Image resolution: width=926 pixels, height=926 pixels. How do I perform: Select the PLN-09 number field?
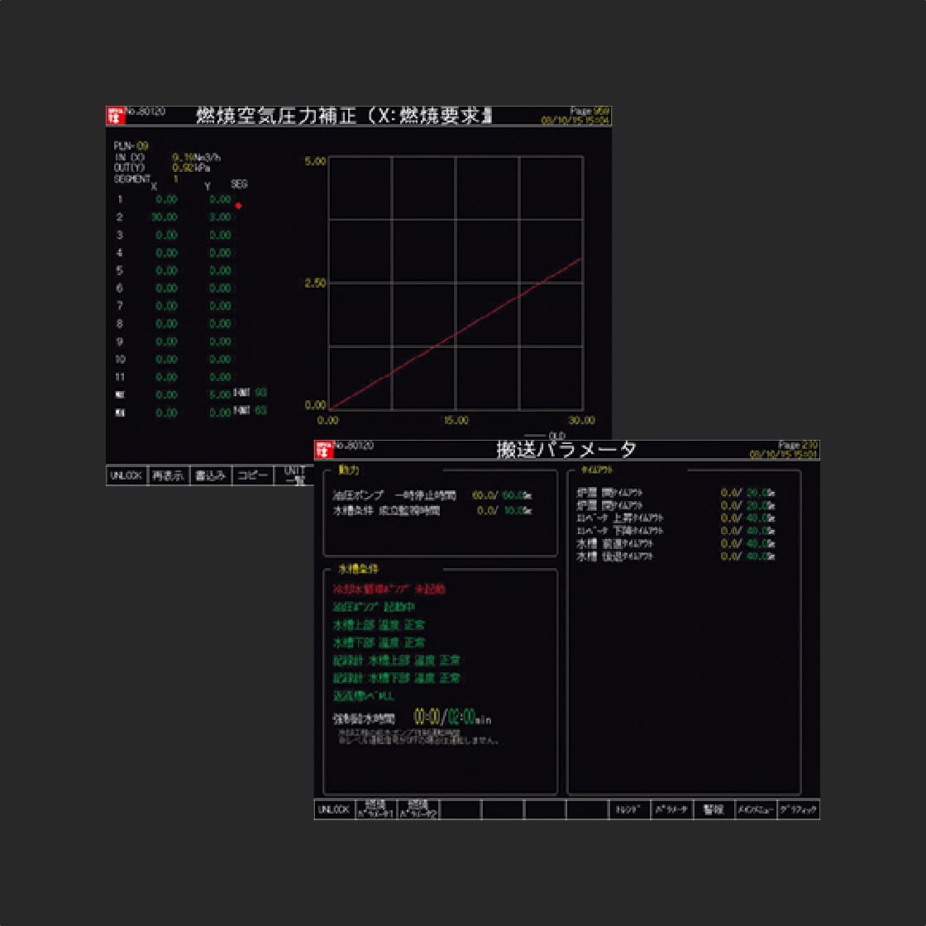(x=142, y=146)
